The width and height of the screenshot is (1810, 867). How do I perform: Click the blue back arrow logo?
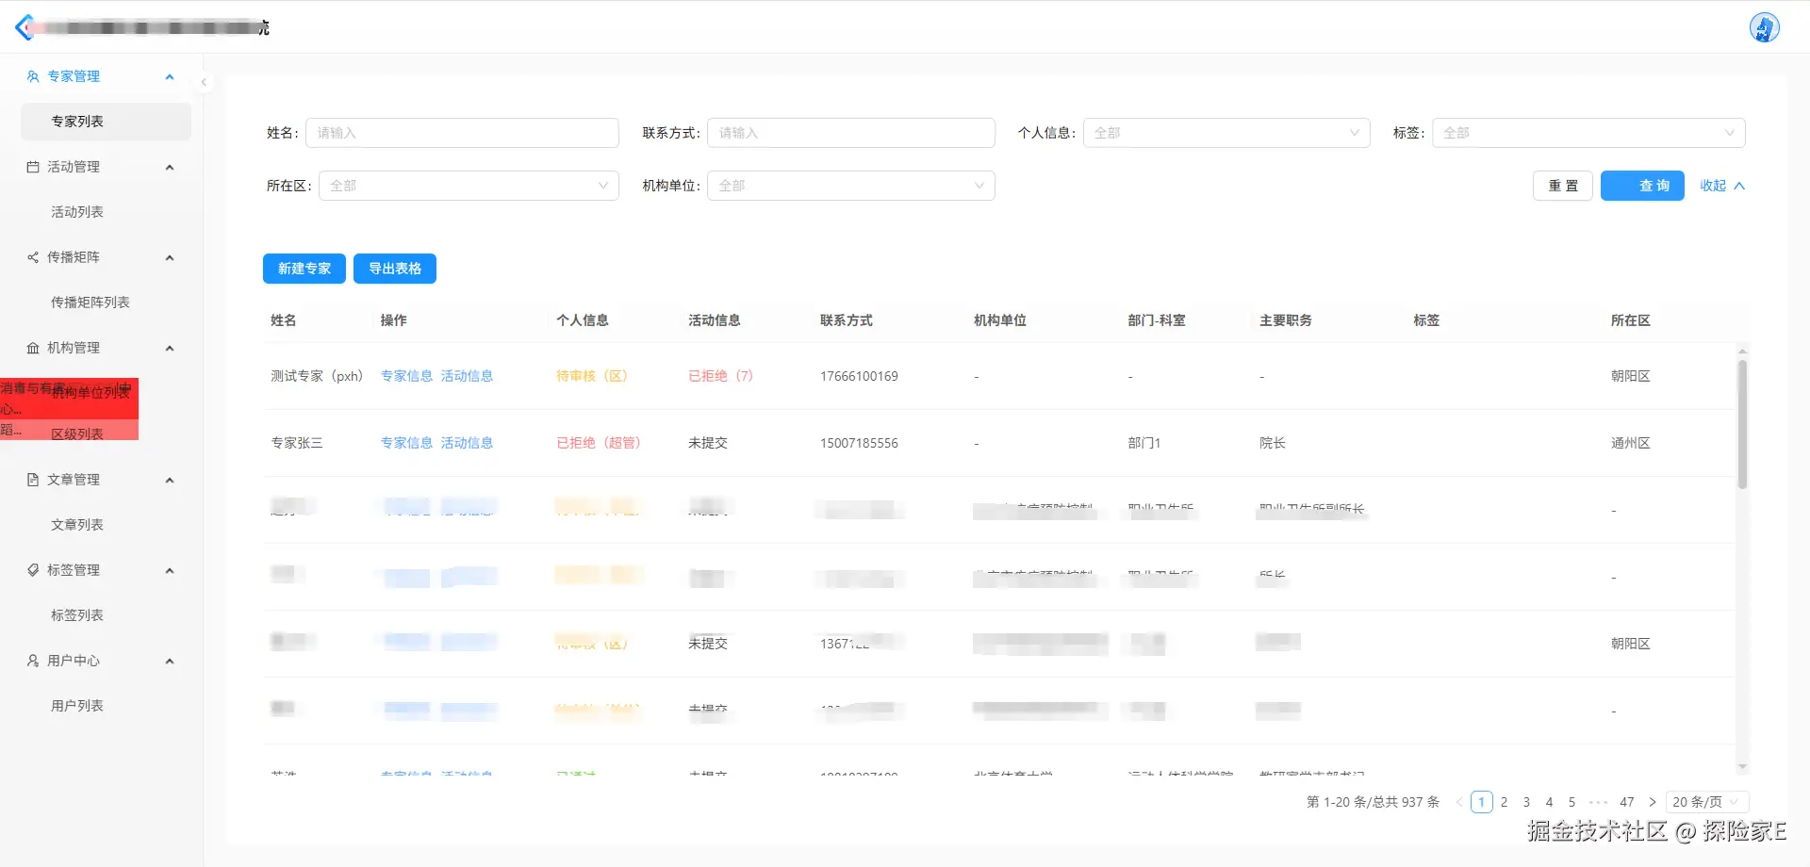pos(25,27)
